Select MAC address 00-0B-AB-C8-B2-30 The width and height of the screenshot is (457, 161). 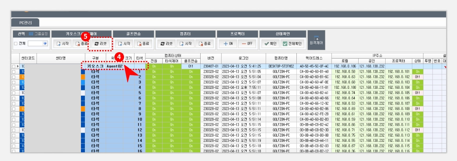click(314, 130)
